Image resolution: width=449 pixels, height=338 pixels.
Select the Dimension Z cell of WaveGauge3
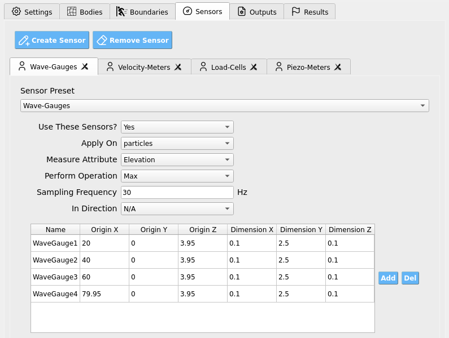pos(350,277)
